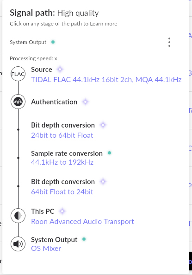Click the MQA Authentication icon

18,102
